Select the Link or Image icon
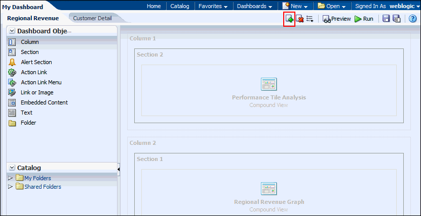421x216 pixels. (x=12, y=92)
